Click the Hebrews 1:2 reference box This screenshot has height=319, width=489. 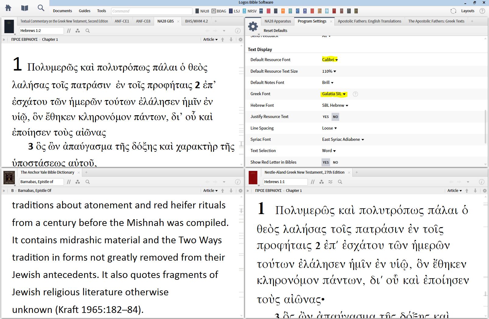click(x=41, y=31)
